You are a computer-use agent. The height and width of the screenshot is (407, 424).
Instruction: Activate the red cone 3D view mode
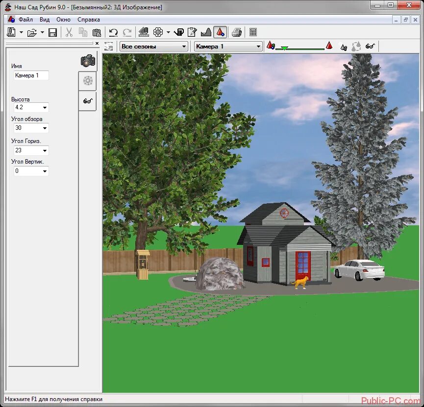[x=221, y=32]
